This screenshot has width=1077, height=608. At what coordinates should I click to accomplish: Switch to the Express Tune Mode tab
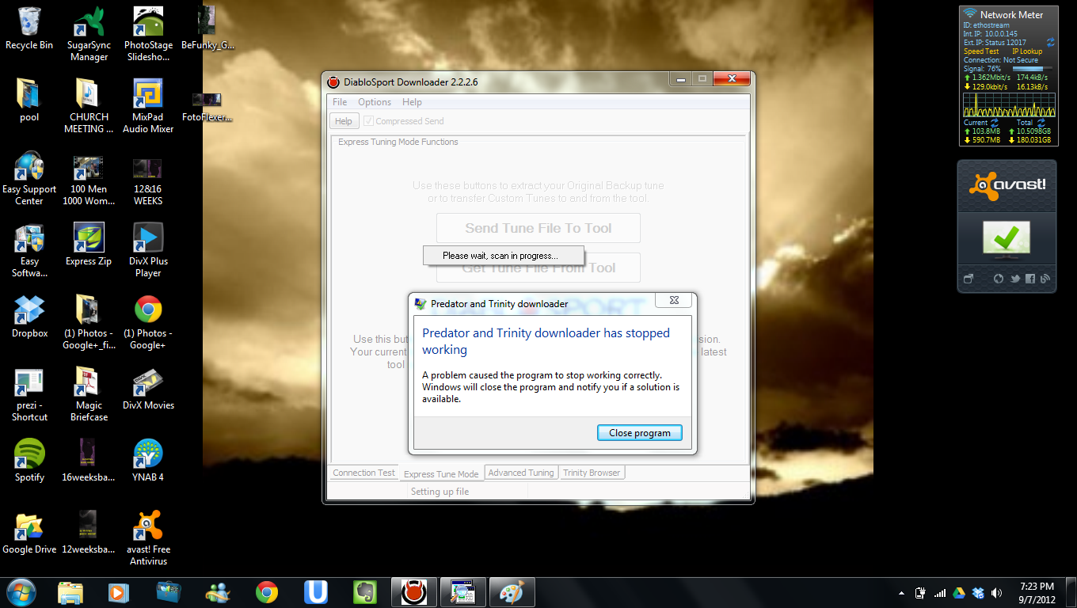click(441, 473)
